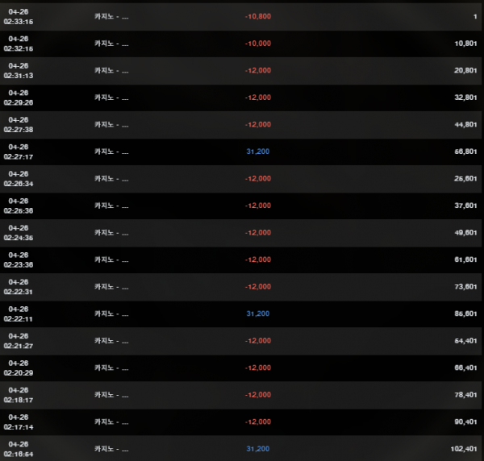The image size is (484, 461).
Task: Open the 카지노 entry at 02:27:17
Action: pos(111,152)
